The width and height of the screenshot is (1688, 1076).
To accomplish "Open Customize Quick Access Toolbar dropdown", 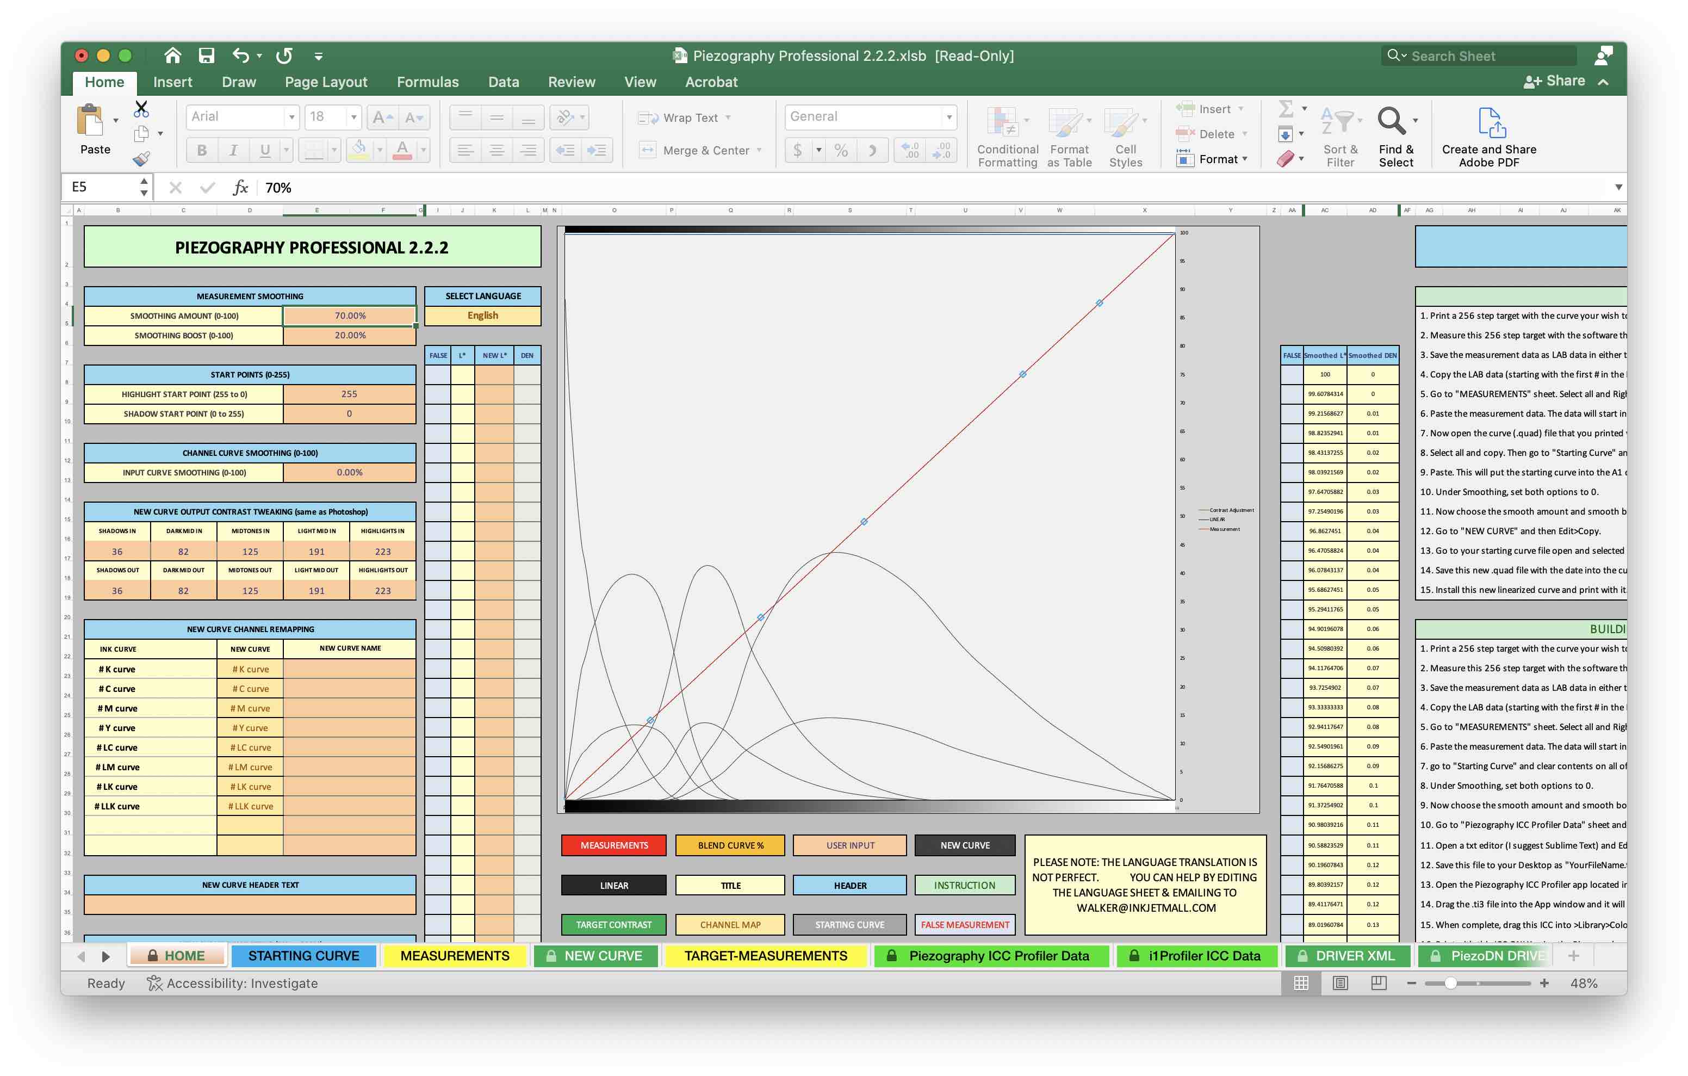I will pyautogui.click(x=318, y=56).
